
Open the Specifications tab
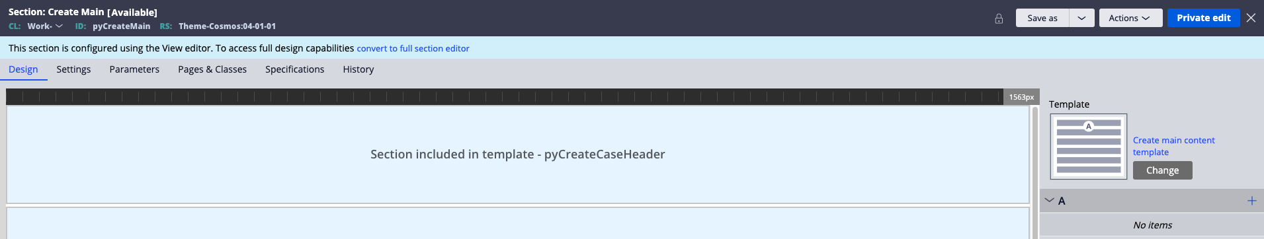pyautogui.click(x=294, y=69)
